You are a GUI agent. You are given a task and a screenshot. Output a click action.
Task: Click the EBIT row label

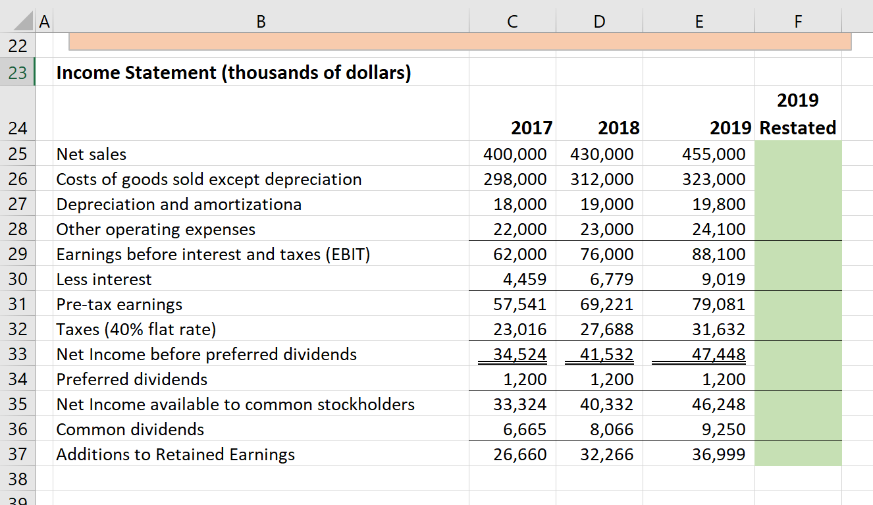click(x=213, y=254)
